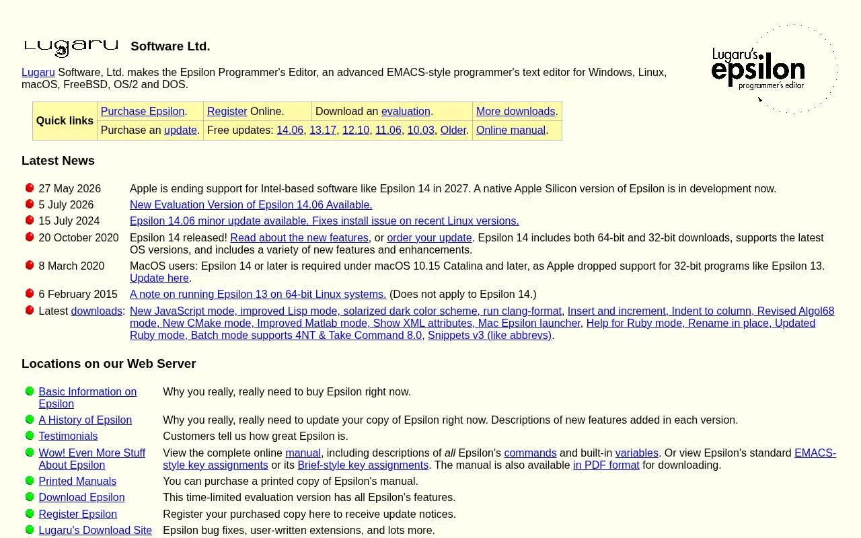Open the Older free updates link
The width and height of the screenshot is (861, 538).
pos(453,130)
